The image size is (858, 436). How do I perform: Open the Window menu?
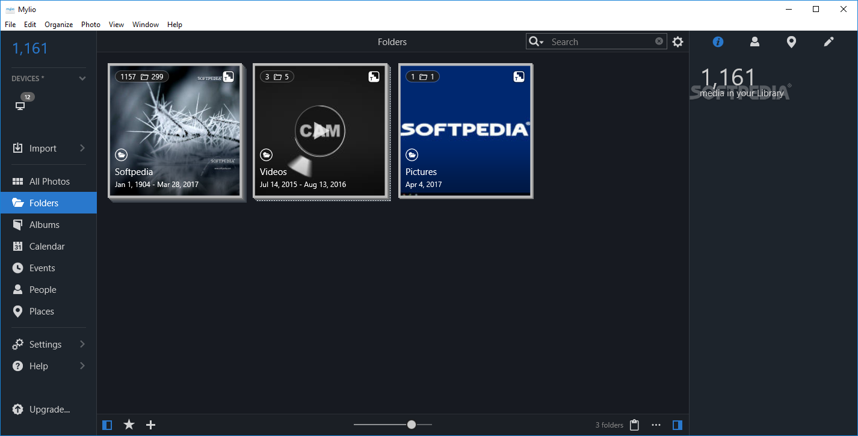coord(146,25)
